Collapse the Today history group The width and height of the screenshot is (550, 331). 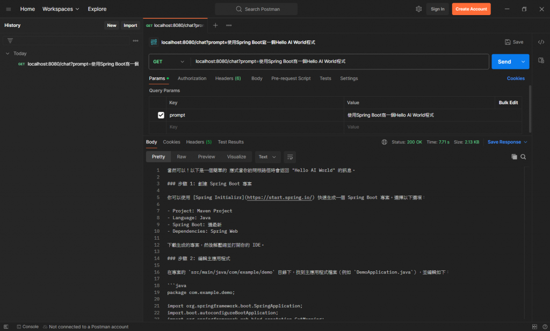pyautogui.click(x=8, y=54)
